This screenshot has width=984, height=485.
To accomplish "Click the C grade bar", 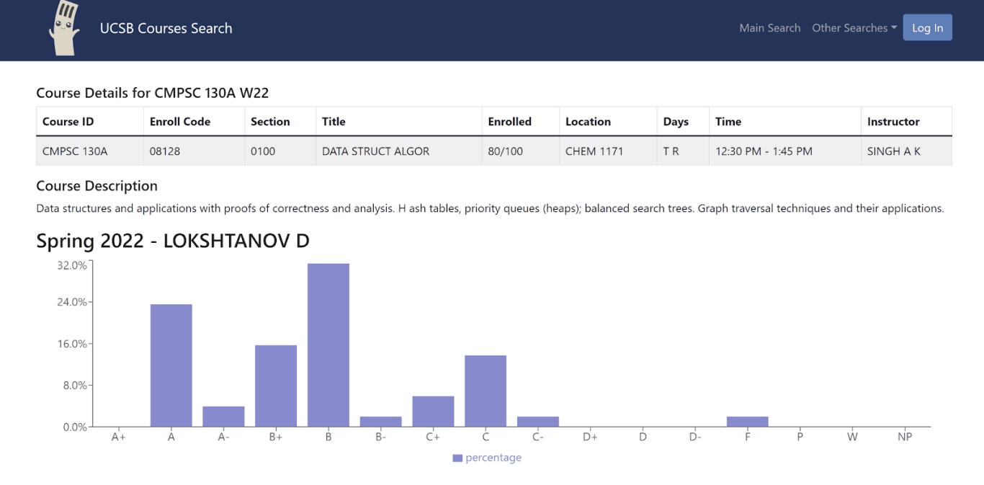I will click(x=485, y=389).
